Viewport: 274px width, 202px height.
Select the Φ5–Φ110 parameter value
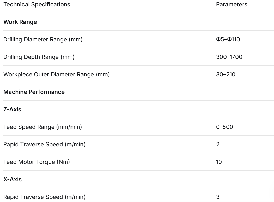point(228,40)
